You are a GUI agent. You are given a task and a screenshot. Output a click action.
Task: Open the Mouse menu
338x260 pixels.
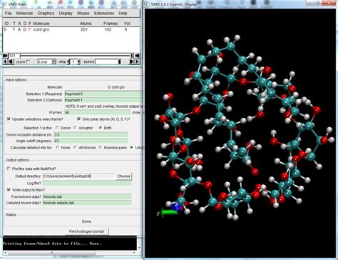[x=83, y=14]
